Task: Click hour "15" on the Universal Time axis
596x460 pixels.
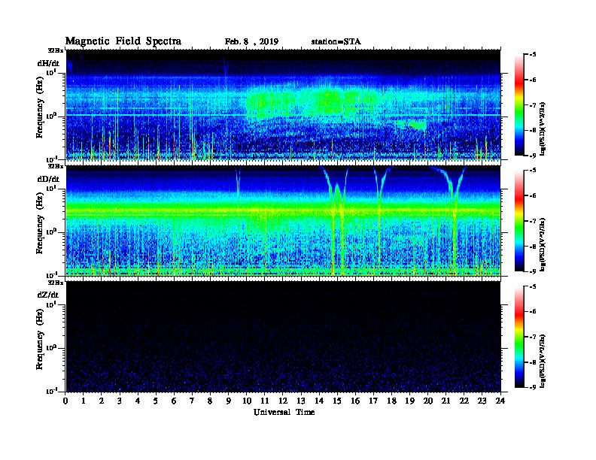Action: tap(337, 401)
